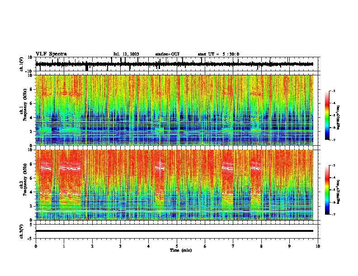This screenshot has height=276, width=358.
Task: Click the date label 'Jul 12, 2023'
Action: tap(126, 54)
